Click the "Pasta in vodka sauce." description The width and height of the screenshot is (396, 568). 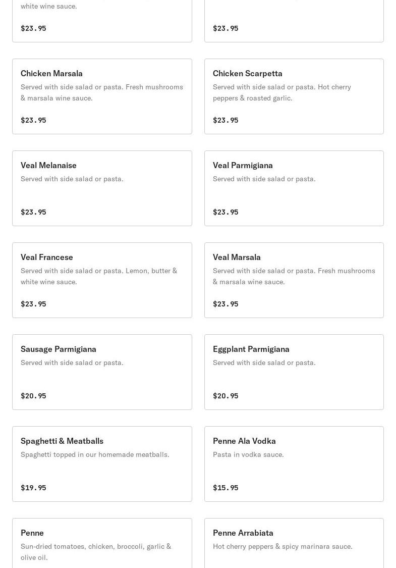click(248, 454)
